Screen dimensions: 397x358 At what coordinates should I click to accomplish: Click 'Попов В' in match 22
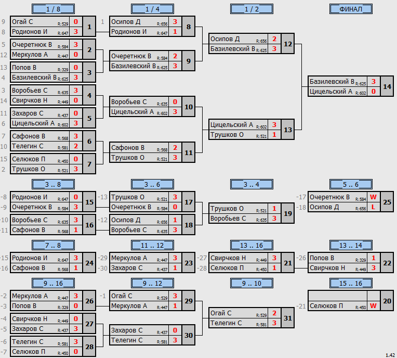[322, 258]
